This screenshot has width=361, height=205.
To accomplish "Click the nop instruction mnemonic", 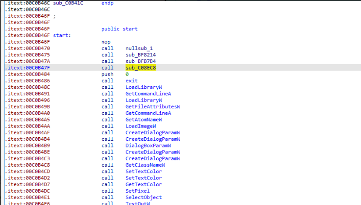I will coord(106,42).
